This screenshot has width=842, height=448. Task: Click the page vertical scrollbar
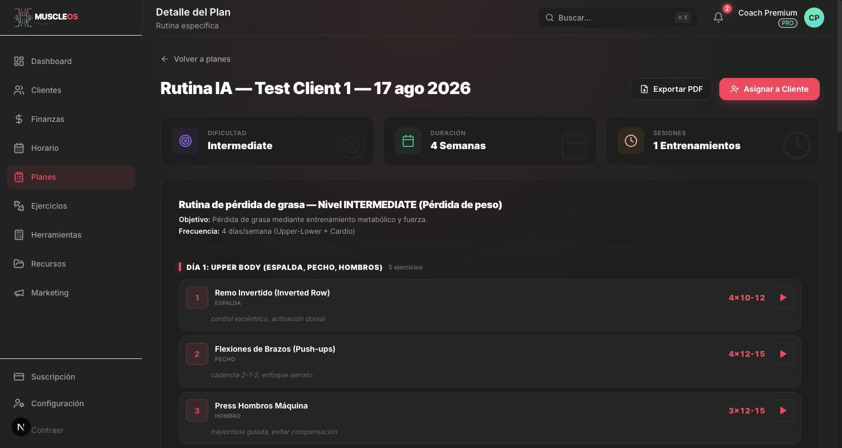(839, 67)
